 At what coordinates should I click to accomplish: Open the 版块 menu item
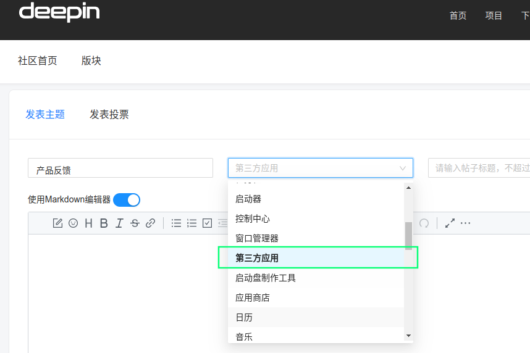coord(91,60)
